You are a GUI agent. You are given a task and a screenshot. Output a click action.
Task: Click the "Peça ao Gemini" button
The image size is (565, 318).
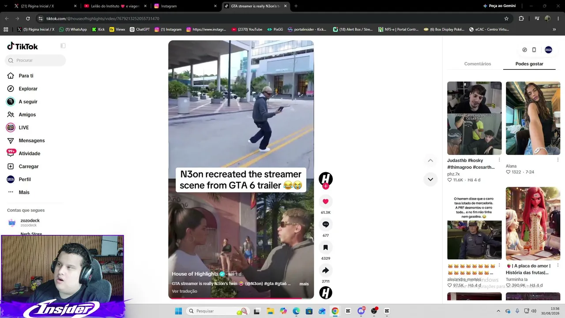click(499, 6)
